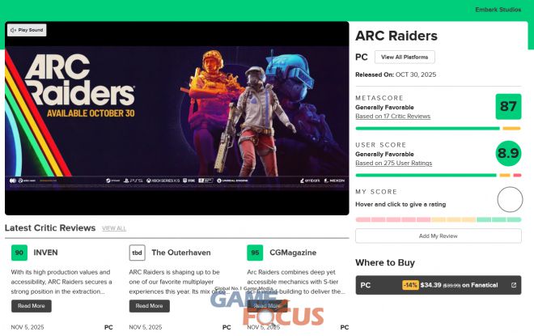Open the Embark Studios developer link
Viewport: 534px width, 336px height.
pos(498,10)
